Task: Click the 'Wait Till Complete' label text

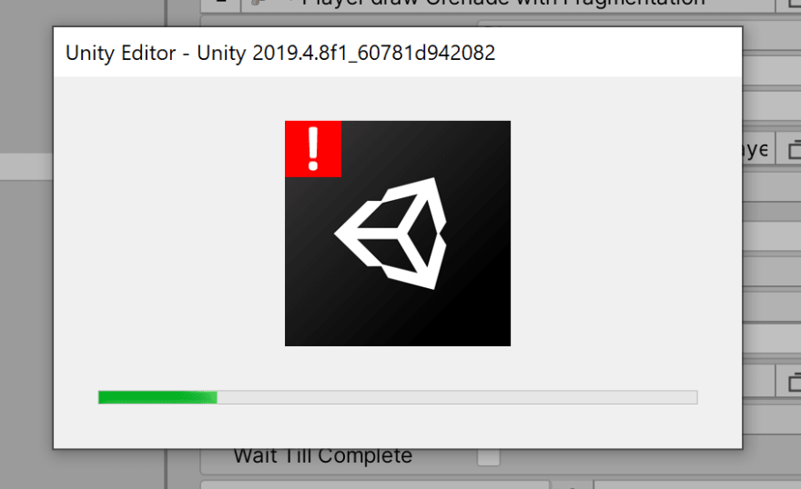Action: tap(323, 456)
